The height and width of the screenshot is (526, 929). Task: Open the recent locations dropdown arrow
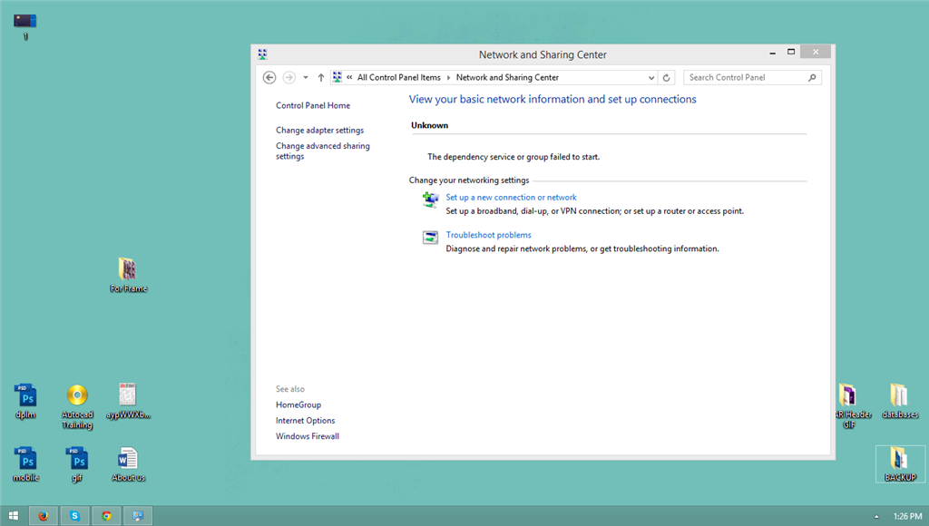click(306, 78)
